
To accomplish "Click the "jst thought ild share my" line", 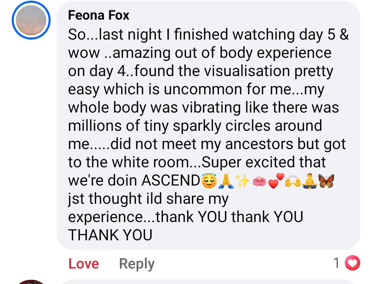I will (x=148, y=199).
